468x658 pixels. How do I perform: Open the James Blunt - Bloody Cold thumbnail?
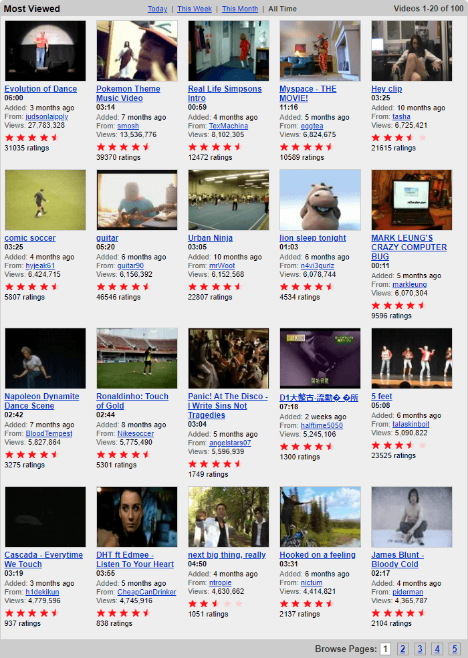[x=412, y=517]
